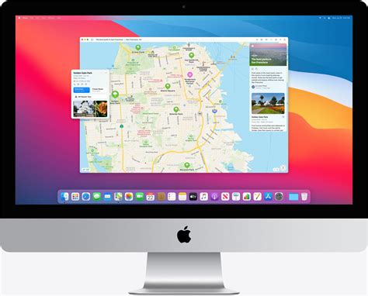The image size is (368, 296).
Task: Click the blue Directions button on place card
Action: 82,90
